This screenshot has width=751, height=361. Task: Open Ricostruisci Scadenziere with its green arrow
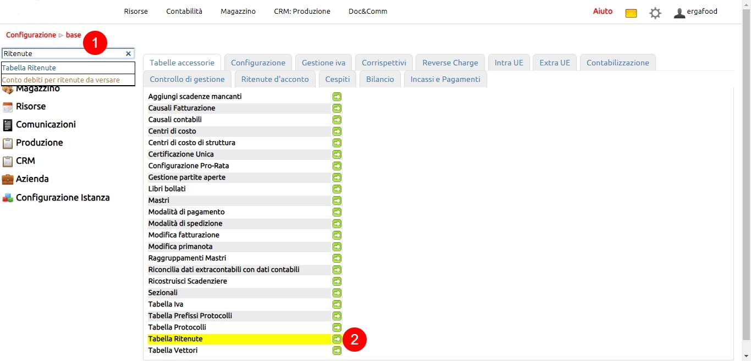coord(337,281)
